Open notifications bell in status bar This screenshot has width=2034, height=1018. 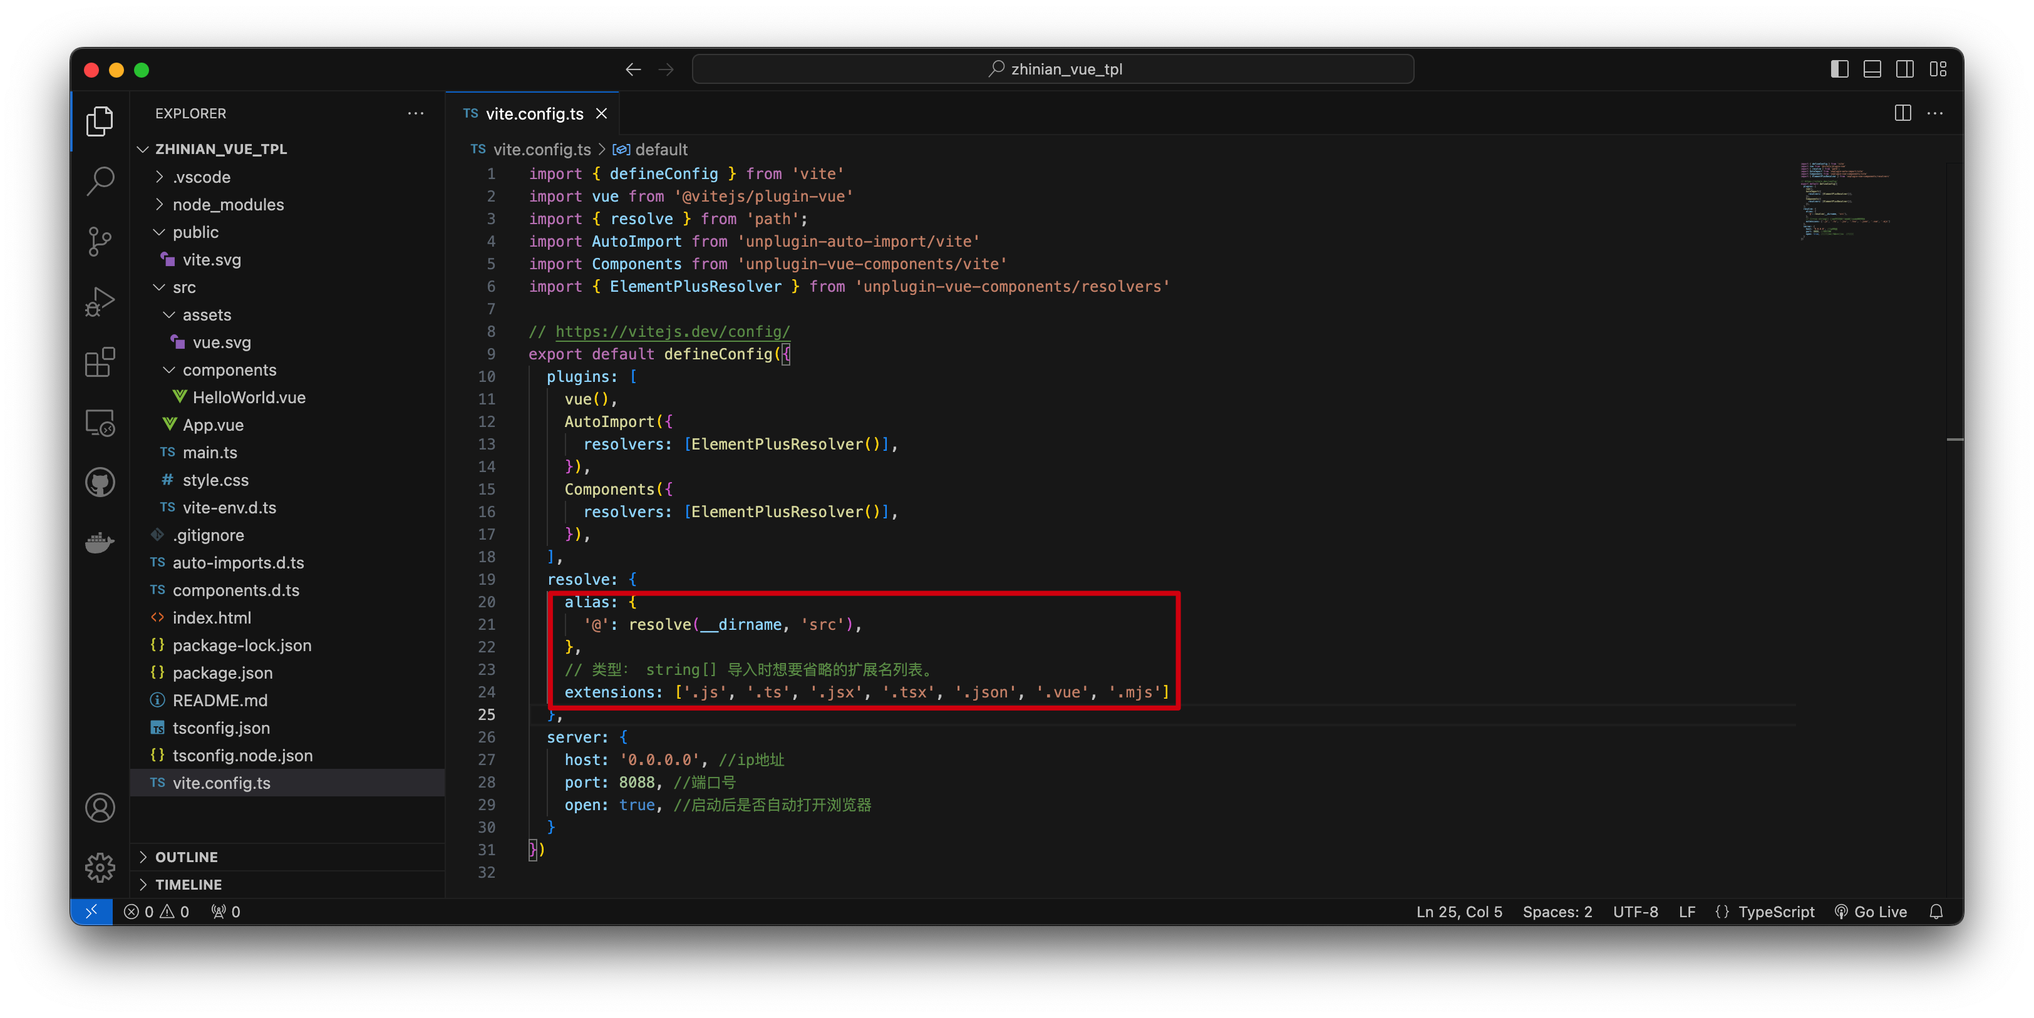(x=1936, y=912)
